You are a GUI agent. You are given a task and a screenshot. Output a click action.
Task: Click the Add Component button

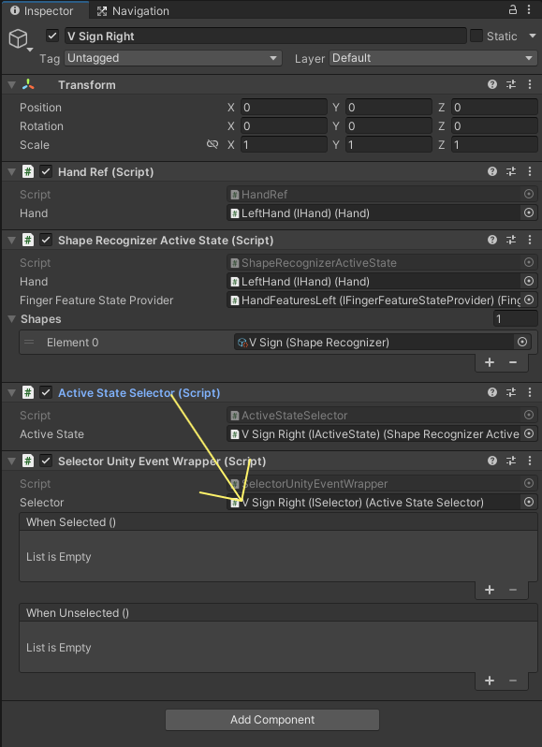(272, 719)
